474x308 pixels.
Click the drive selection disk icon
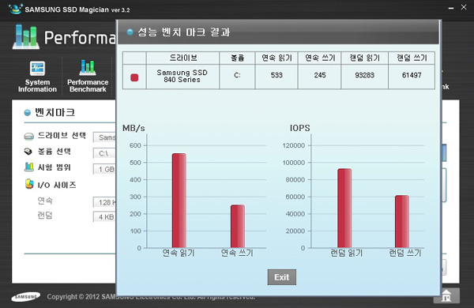[28, 137]
